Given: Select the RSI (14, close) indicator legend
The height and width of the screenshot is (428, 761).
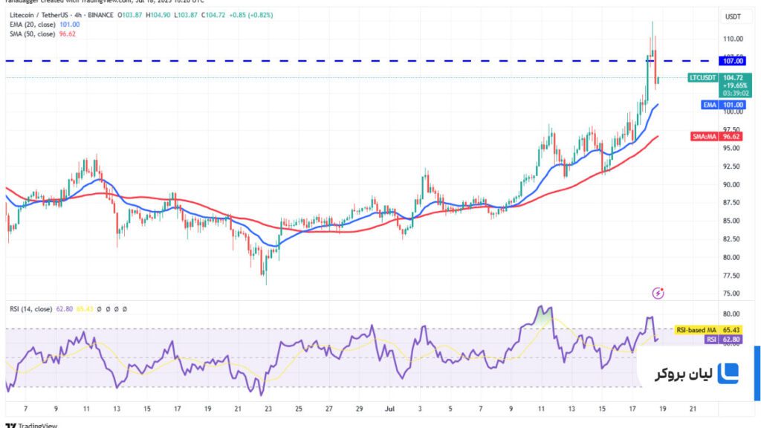Looking at the screenshot, I should (x=30, y=309).
